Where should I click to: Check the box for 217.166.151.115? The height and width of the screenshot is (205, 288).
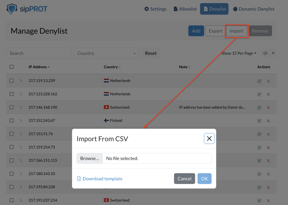click(x=12, y=160)
